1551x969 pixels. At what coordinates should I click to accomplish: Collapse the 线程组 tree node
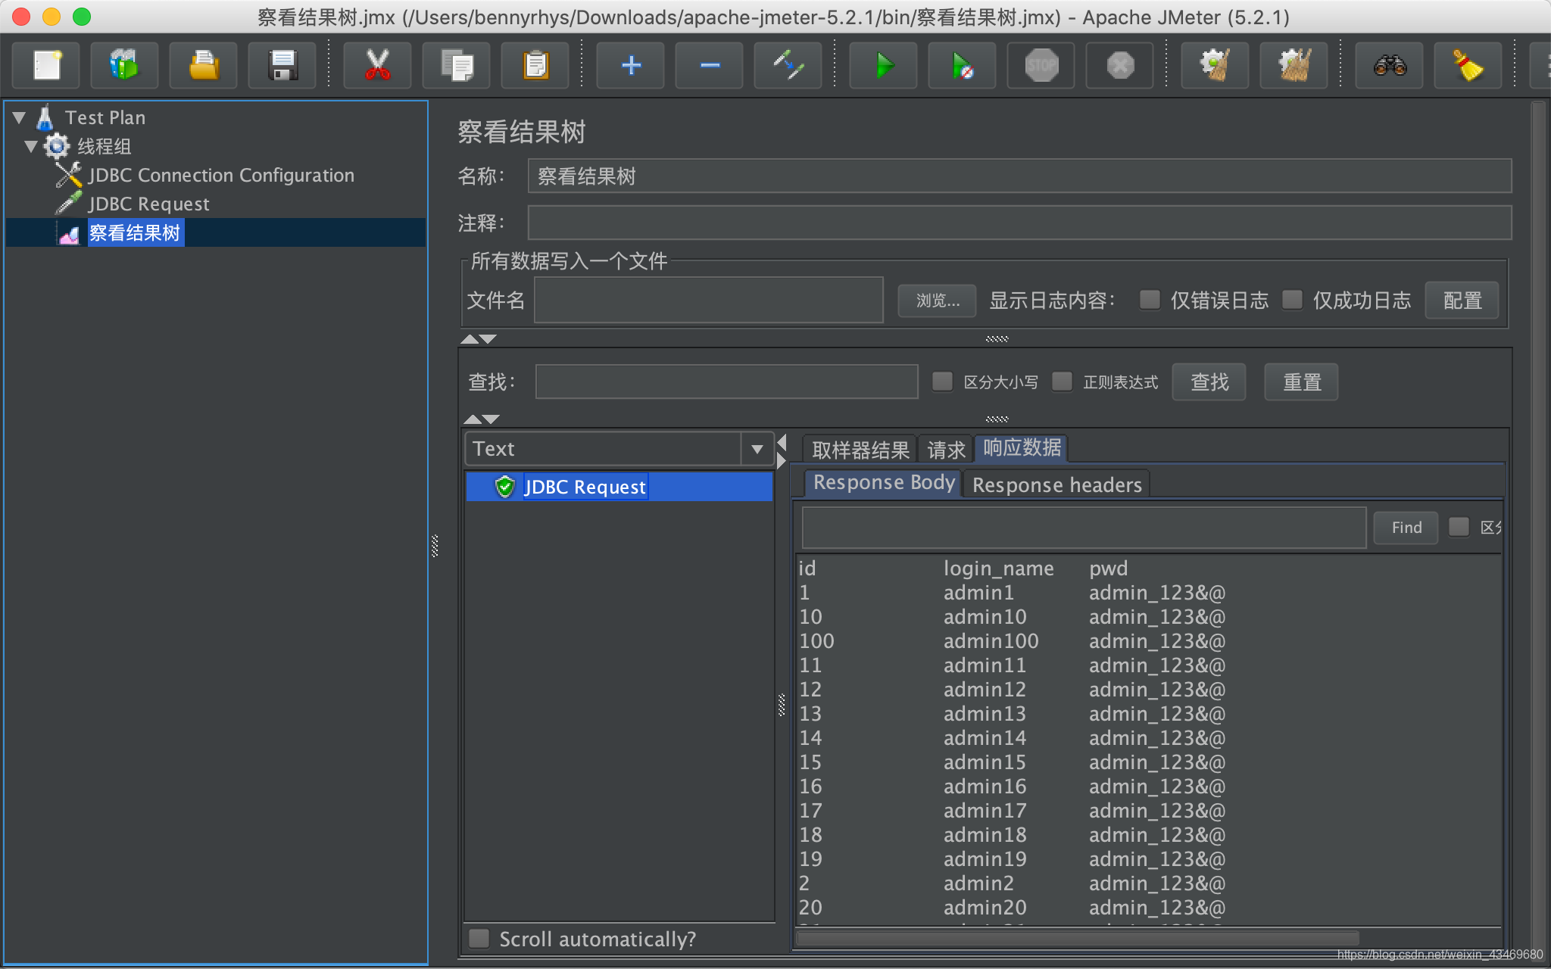coord(31,146)
